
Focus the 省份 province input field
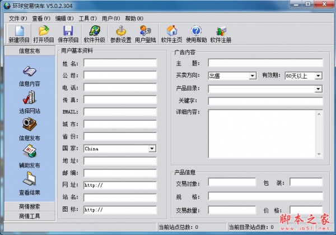pyautogui.click(x=120, y=136)
